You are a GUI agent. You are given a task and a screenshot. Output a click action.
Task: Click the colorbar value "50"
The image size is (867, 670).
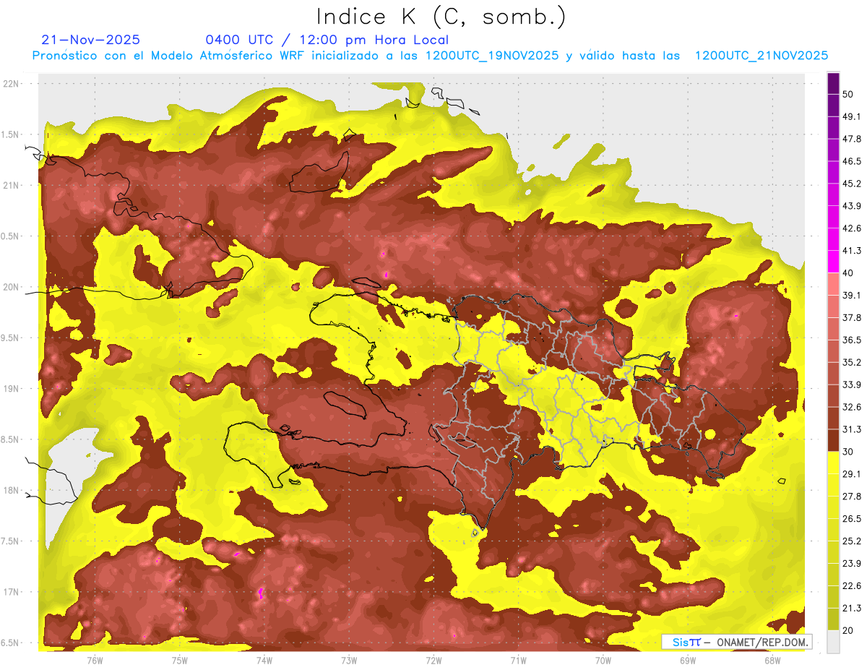849,95
